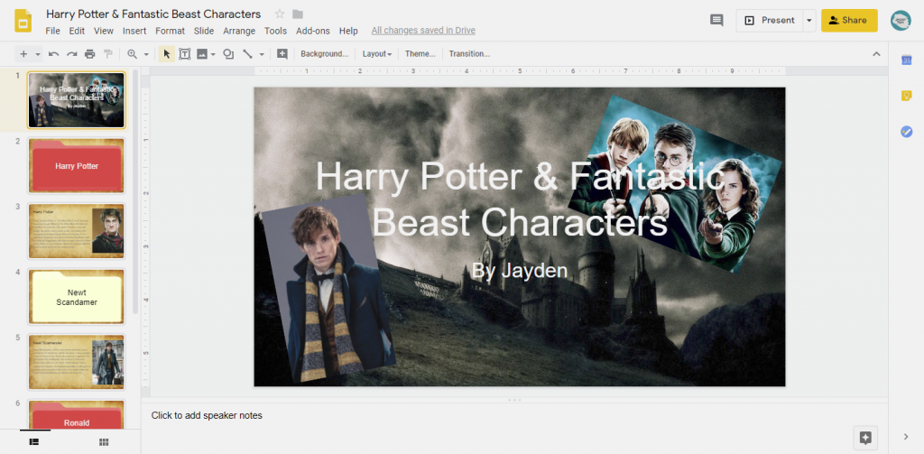The image size is (924, 454).
Task: Click the Transition... button
Action: coord(469,54)
